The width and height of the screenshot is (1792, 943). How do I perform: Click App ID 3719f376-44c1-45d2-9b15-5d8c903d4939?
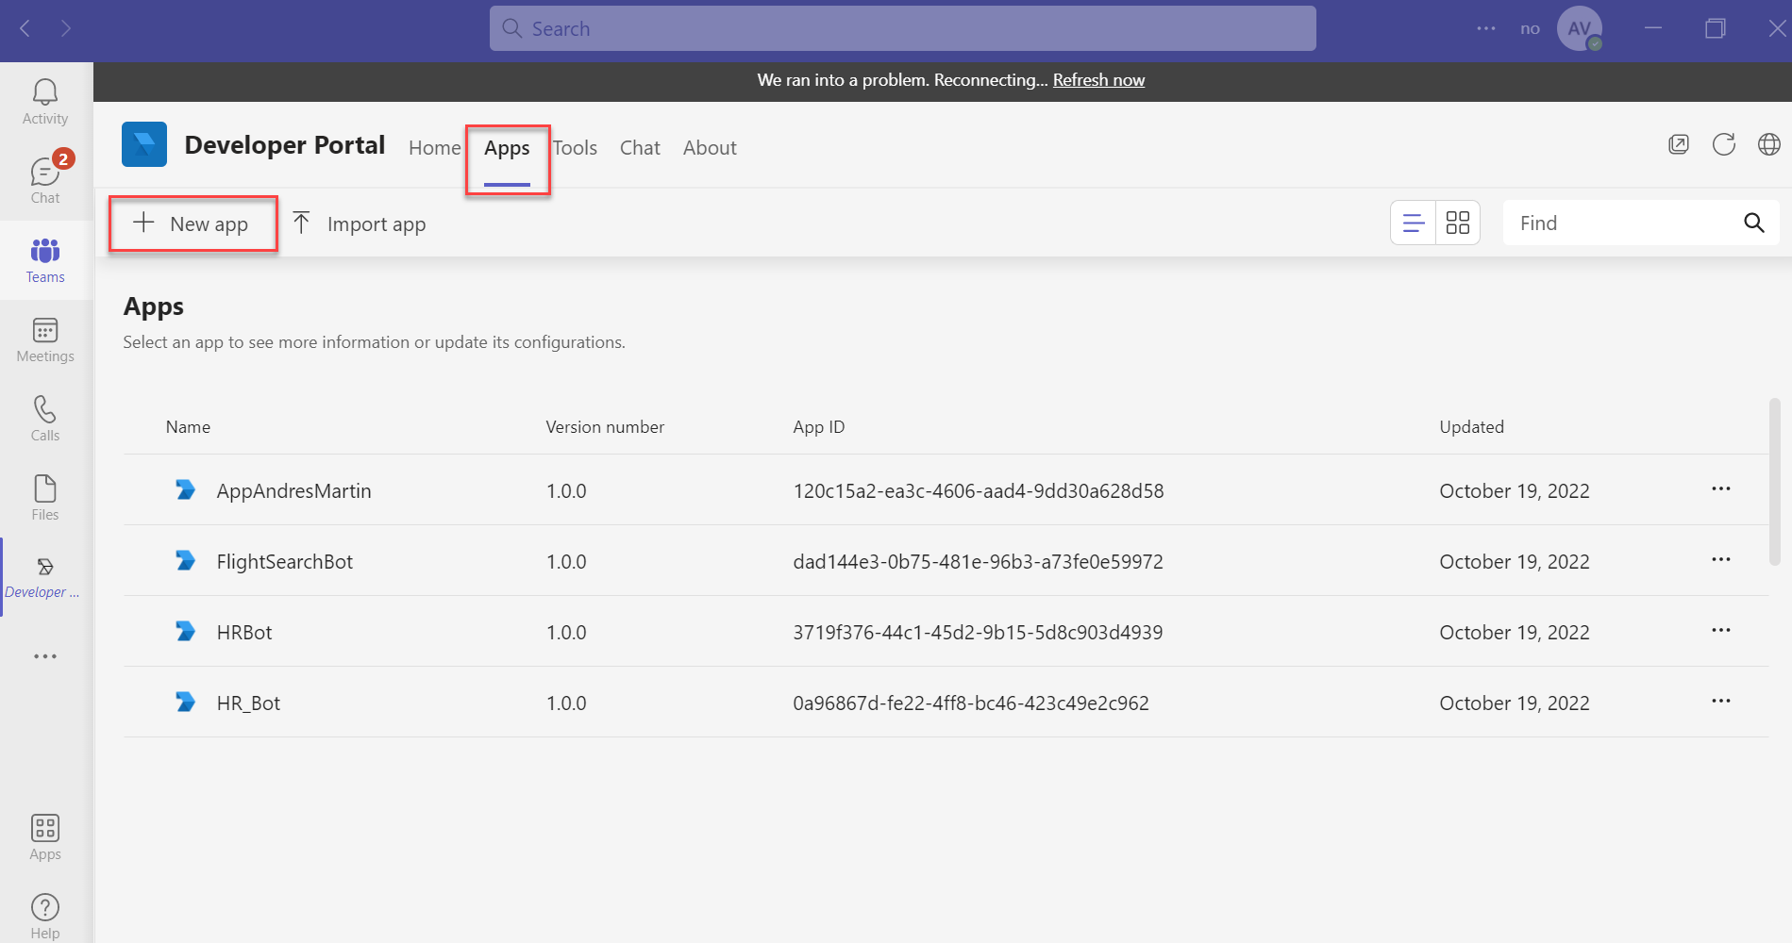(978, 632)
